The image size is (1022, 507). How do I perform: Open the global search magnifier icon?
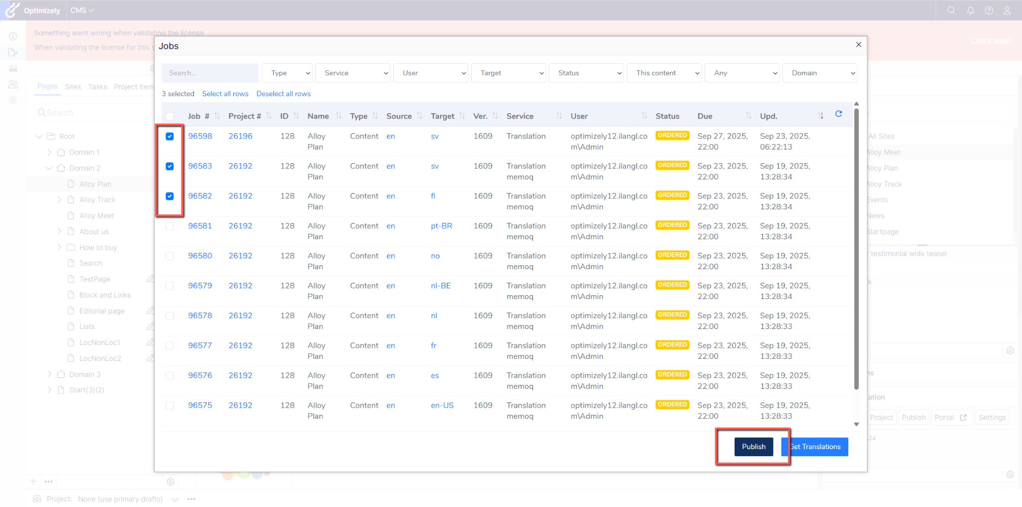[x=951, y=10]
